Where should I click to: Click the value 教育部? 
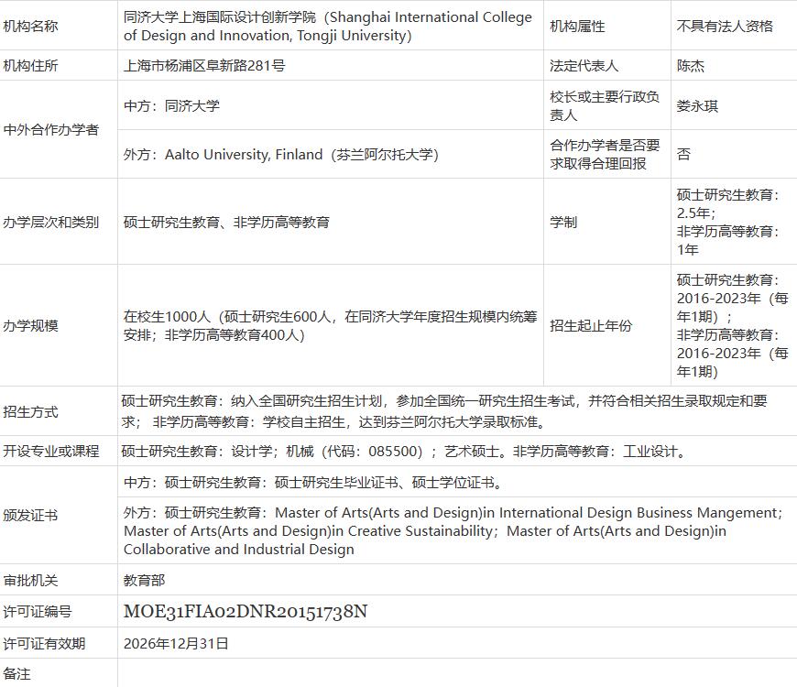pos(145,581)
